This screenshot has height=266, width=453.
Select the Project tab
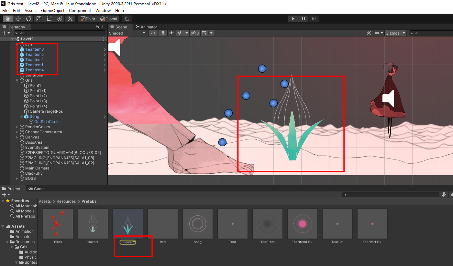12,189
